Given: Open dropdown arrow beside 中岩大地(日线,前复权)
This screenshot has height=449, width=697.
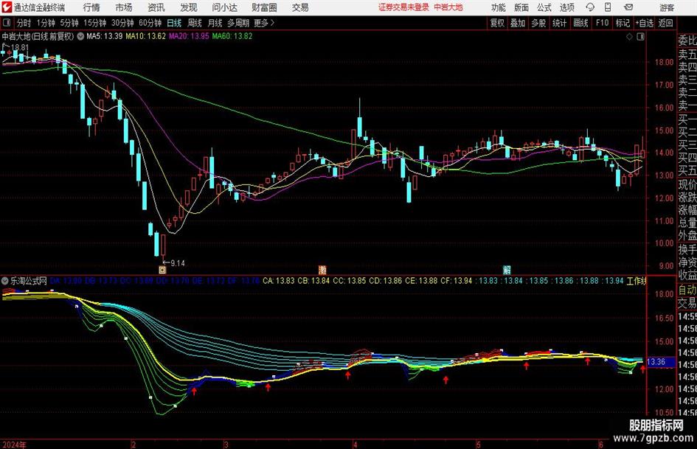Looking at the screenshot, I should point(80,36).
